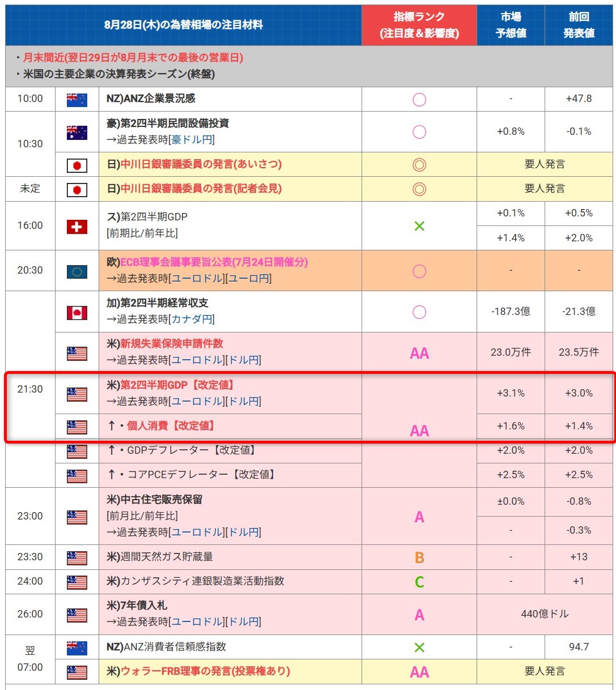Open the ユーロドル link in the ECB row
Screen dimensions: 616x690
point(197,279)
